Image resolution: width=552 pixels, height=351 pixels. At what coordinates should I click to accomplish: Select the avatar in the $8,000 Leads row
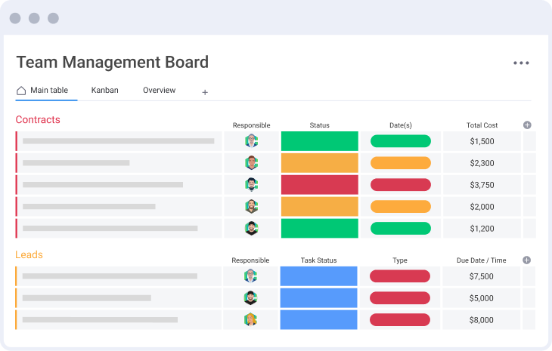[x=251, y=320]
